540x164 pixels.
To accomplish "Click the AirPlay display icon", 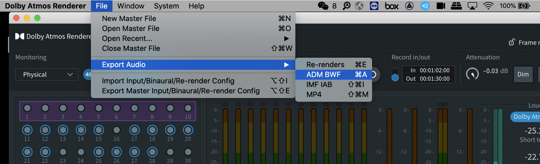I will coord(472,6).
